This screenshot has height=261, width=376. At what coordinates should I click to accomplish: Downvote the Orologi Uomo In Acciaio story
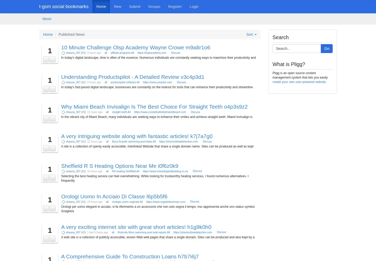point(52,208)
